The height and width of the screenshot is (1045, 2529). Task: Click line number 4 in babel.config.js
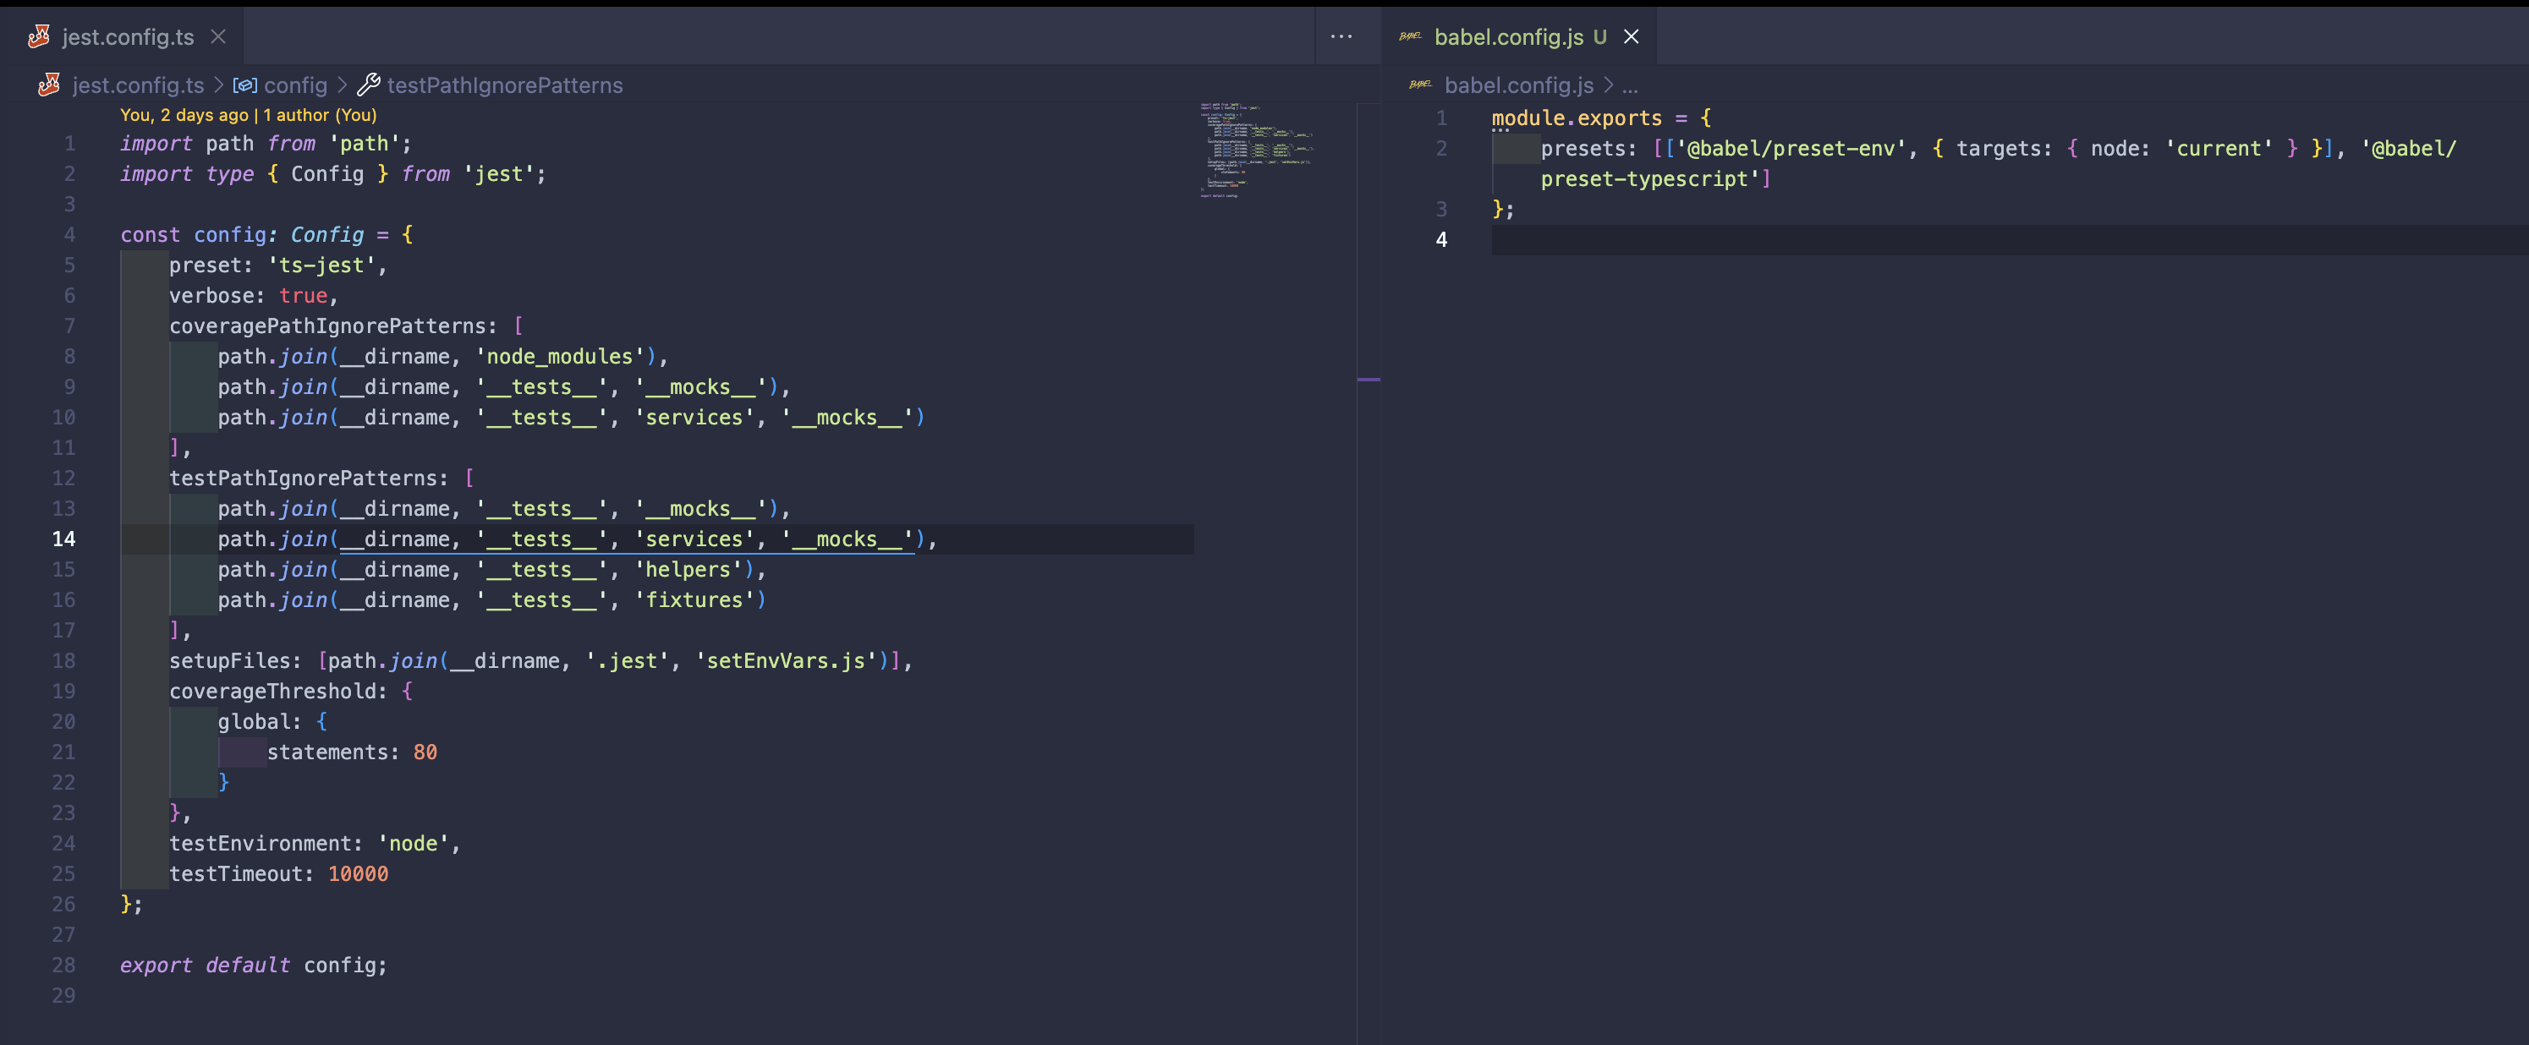pyautogui.click(x=1441, y=239)
